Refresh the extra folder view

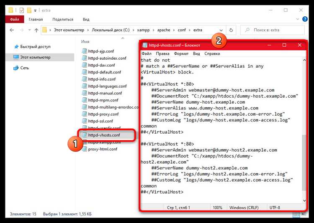click(x=231, y=30)
